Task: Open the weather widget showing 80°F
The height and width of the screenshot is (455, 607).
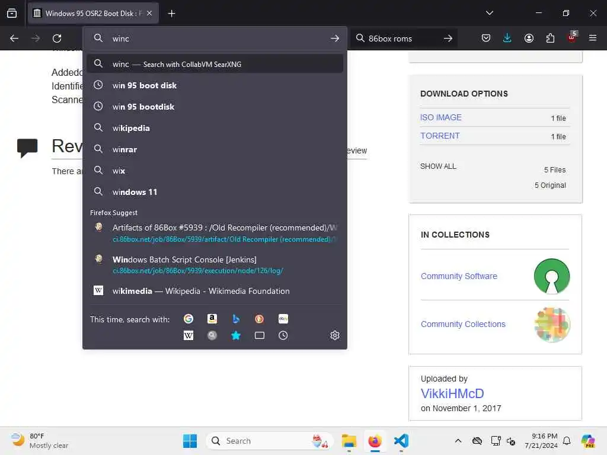Action: point(40,441)
